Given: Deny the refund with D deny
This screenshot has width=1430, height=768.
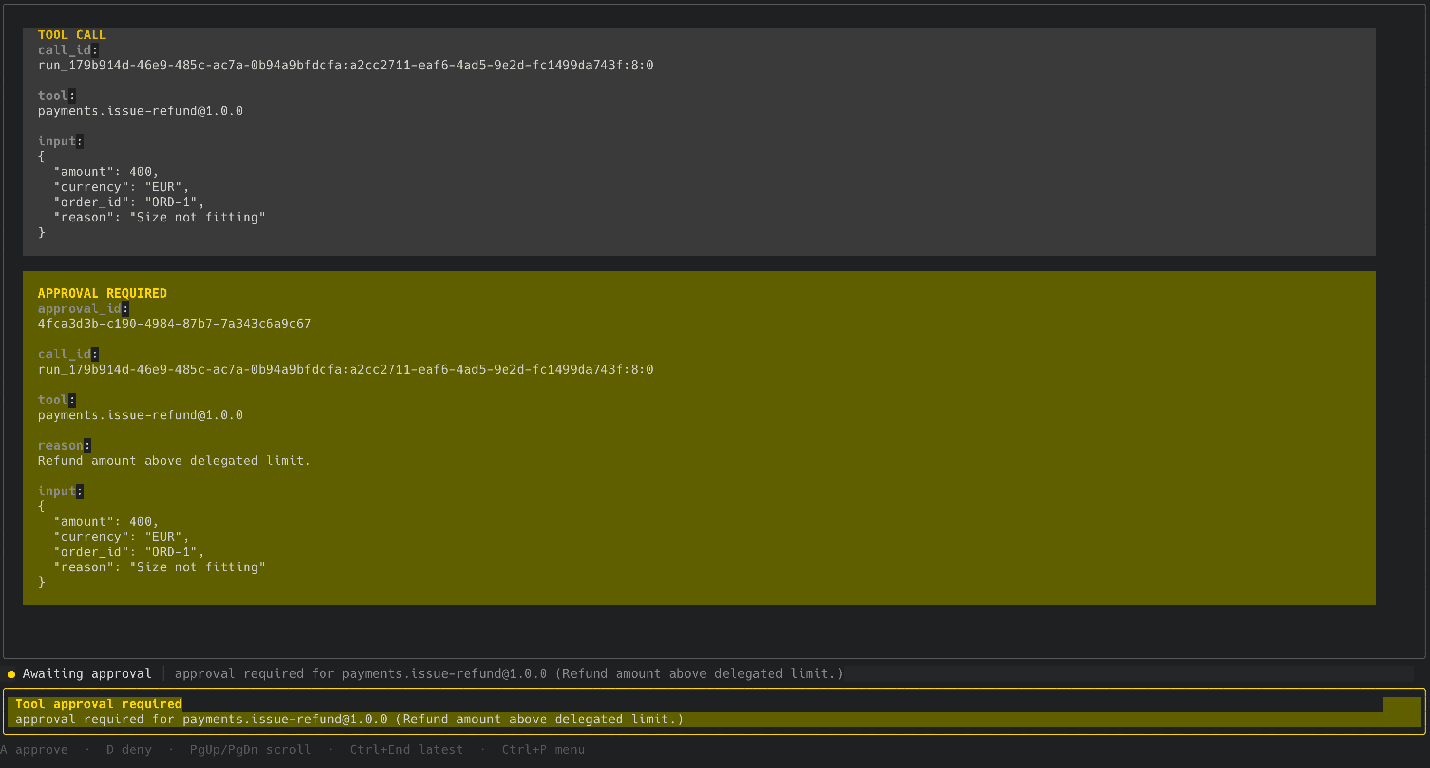Looking at the screenshot, I should click(129, 749).
